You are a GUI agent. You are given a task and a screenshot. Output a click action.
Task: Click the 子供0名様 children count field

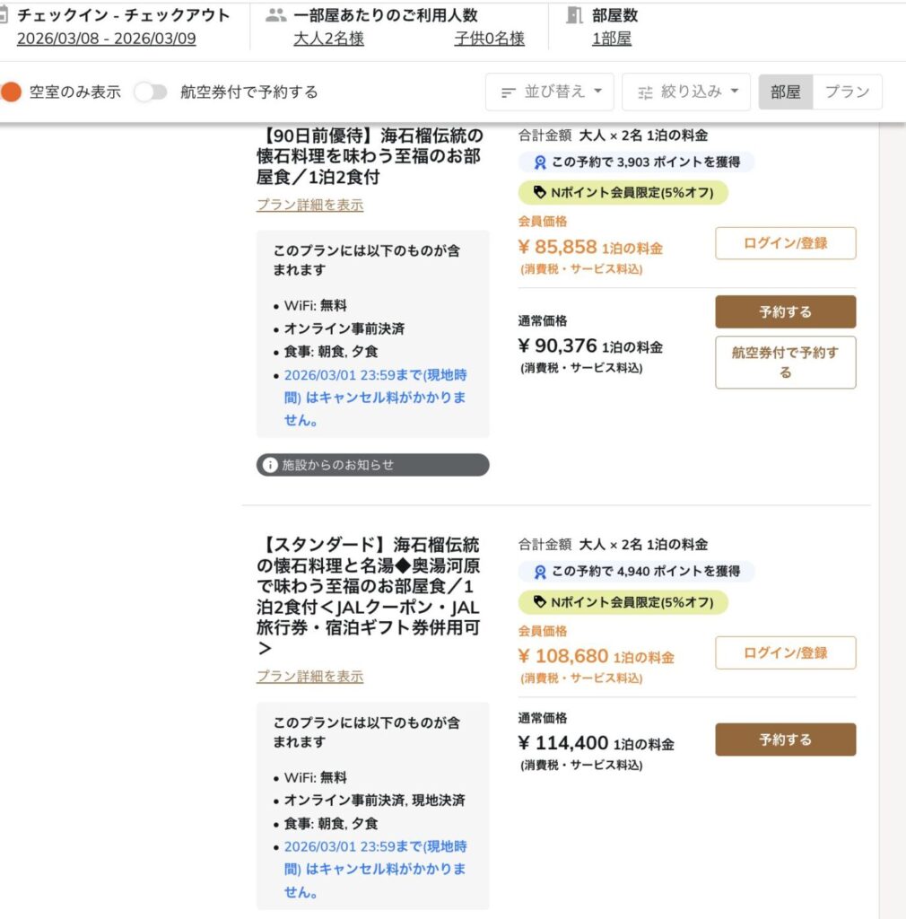489,39
